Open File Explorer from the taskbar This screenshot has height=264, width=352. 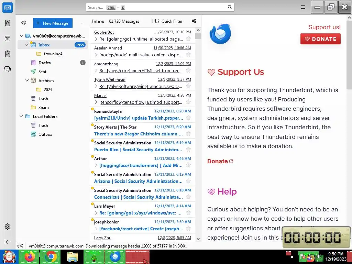72,257
